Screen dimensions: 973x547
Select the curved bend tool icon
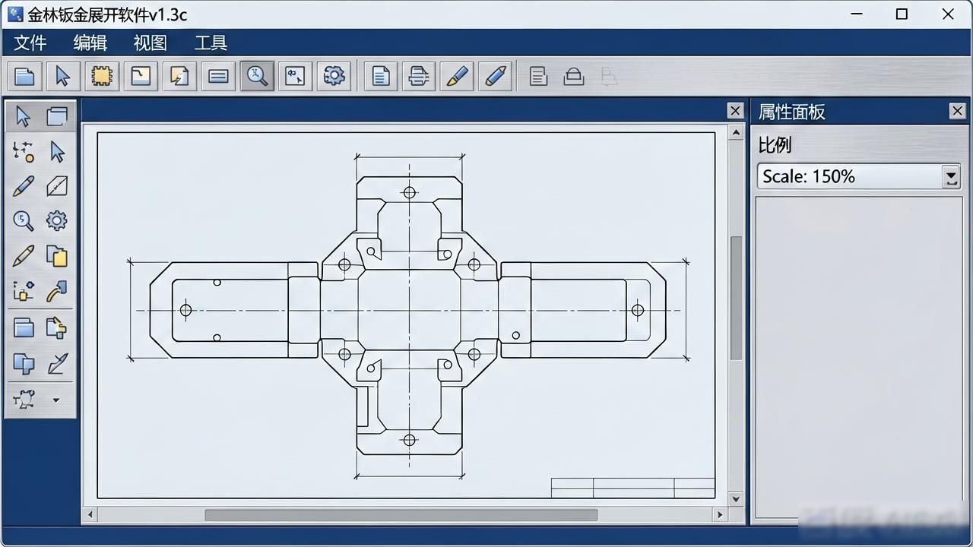(57, 291)
